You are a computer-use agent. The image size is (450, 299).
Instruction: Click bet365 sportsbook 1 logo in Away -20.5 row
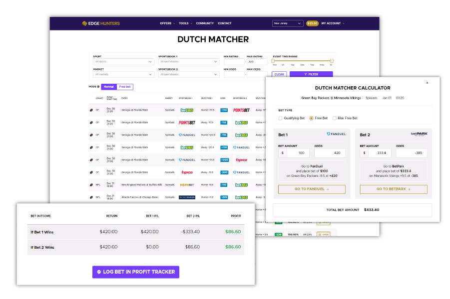(187, 148)
